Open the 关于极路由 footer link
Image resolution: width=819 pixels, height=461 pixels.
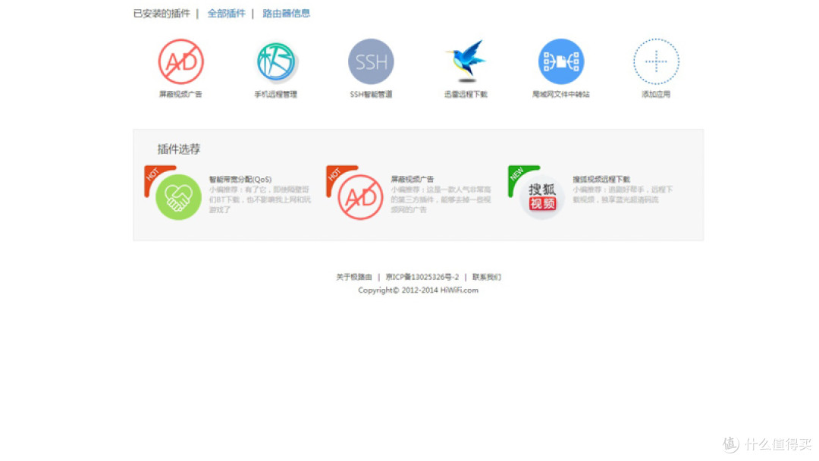[x=353, y=277]
